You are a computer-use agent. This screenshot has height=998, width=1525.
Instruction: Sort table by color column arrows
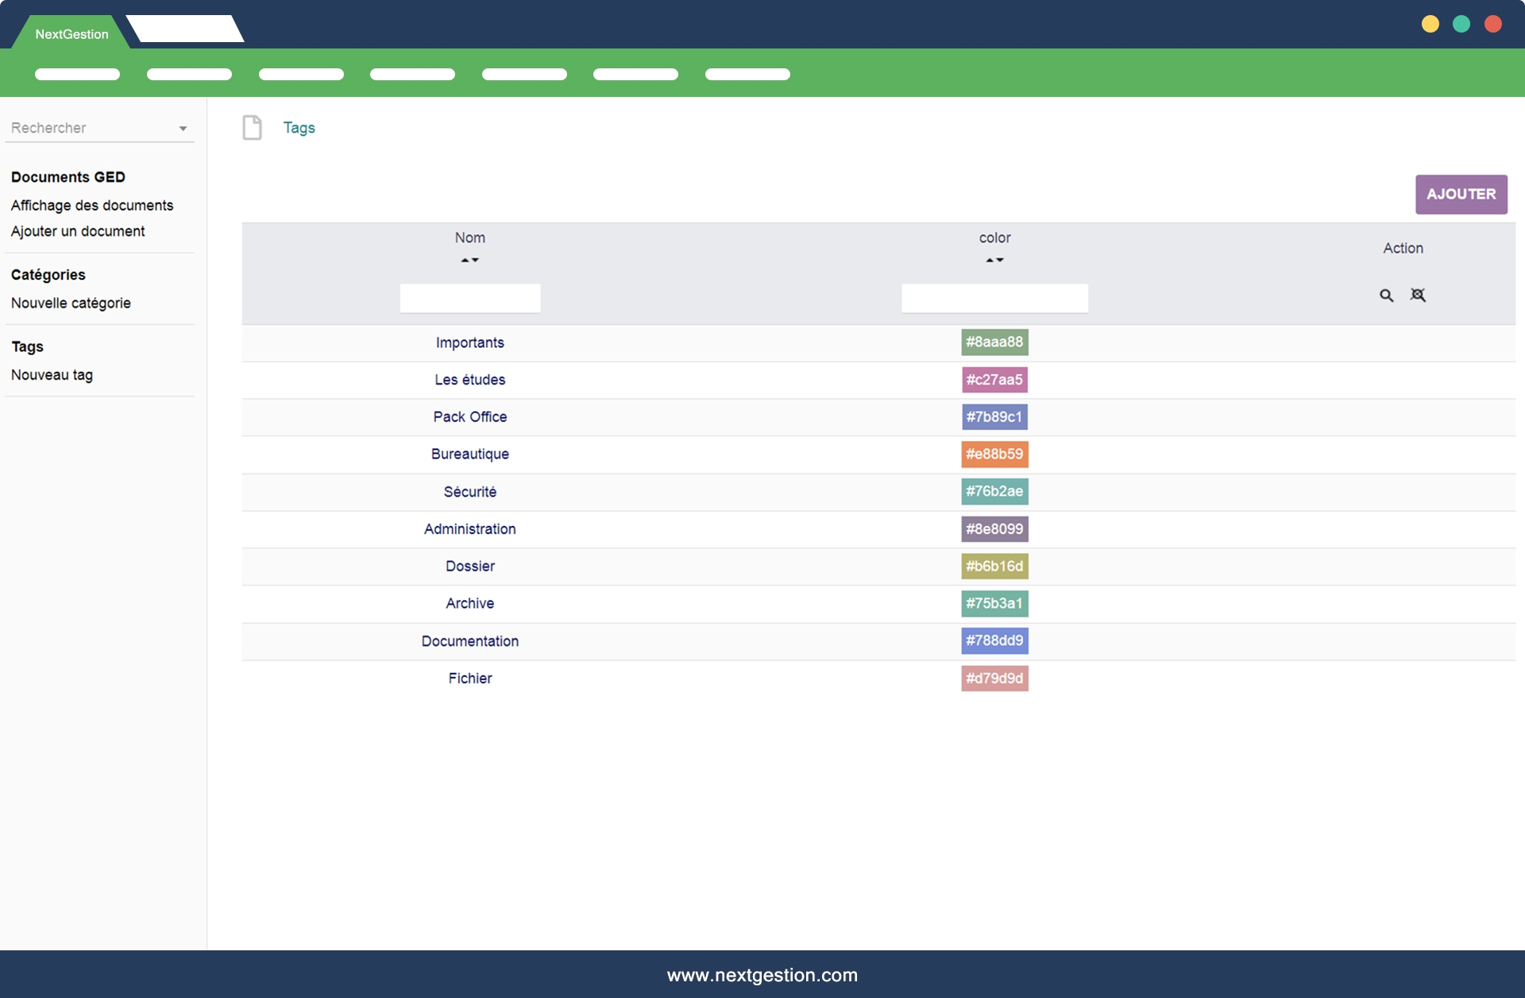[x=994, y=260]
